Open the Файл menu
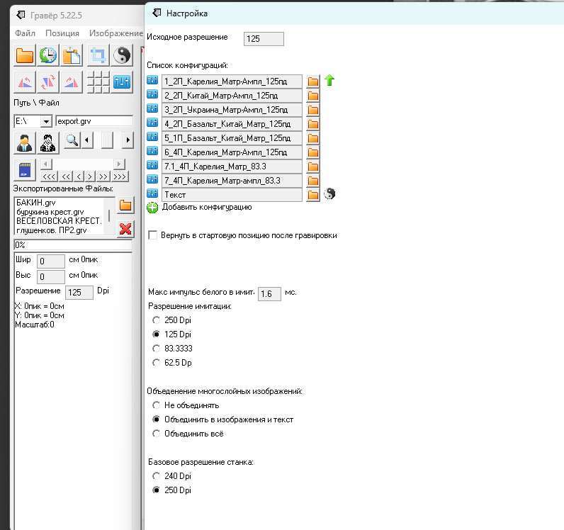The image size is (564, 530). (25, 33)
